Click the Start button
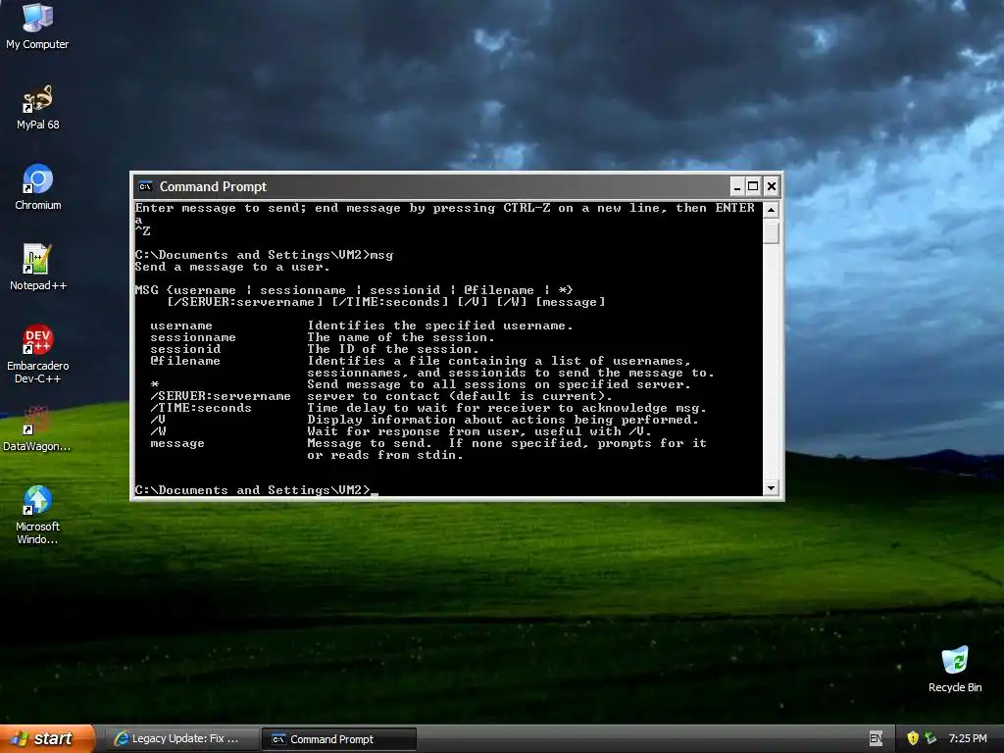Viewport: 1004px width, 753px height. point(47,738)
